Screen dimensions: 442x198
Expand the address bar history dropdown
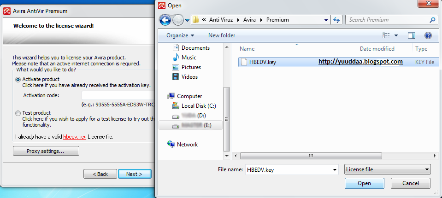[x=326, y=20]
